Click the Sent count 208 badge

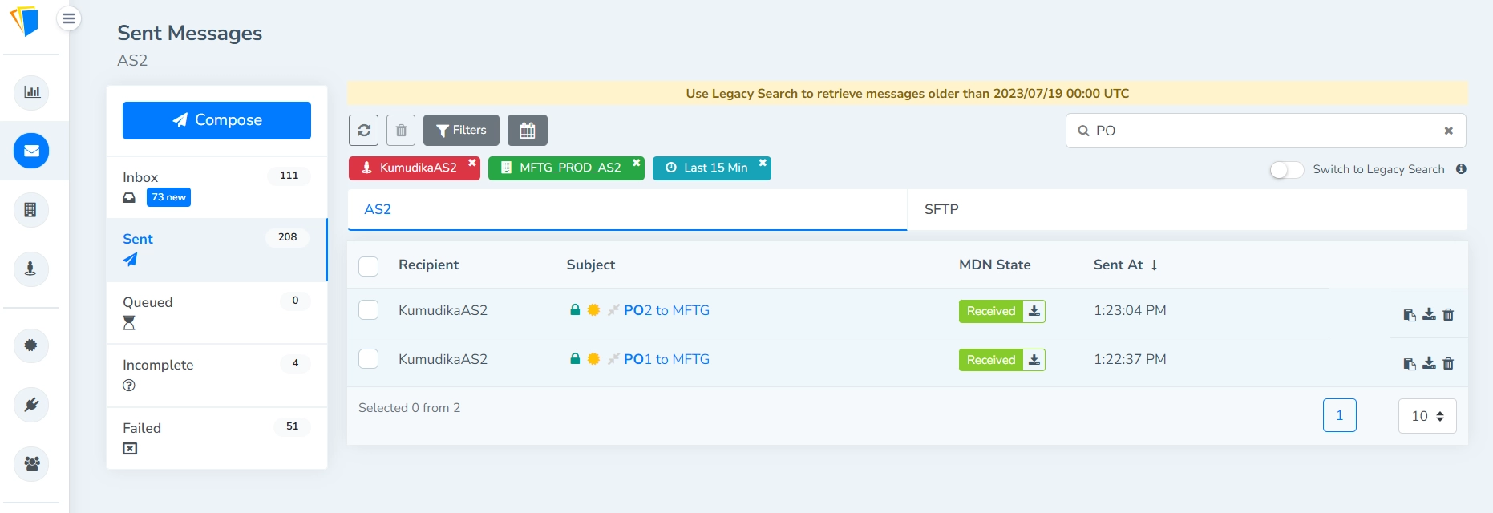[287, 237]
